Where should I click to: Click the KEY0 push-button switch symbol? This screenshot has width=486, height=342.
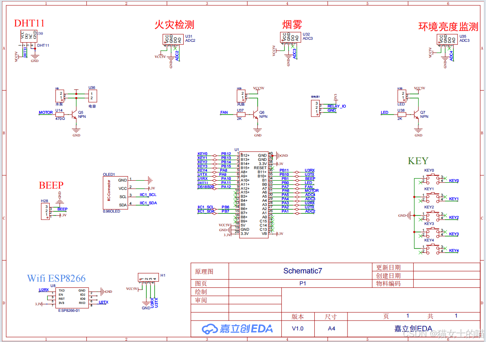pyautogui.click(x=432, y=179)
